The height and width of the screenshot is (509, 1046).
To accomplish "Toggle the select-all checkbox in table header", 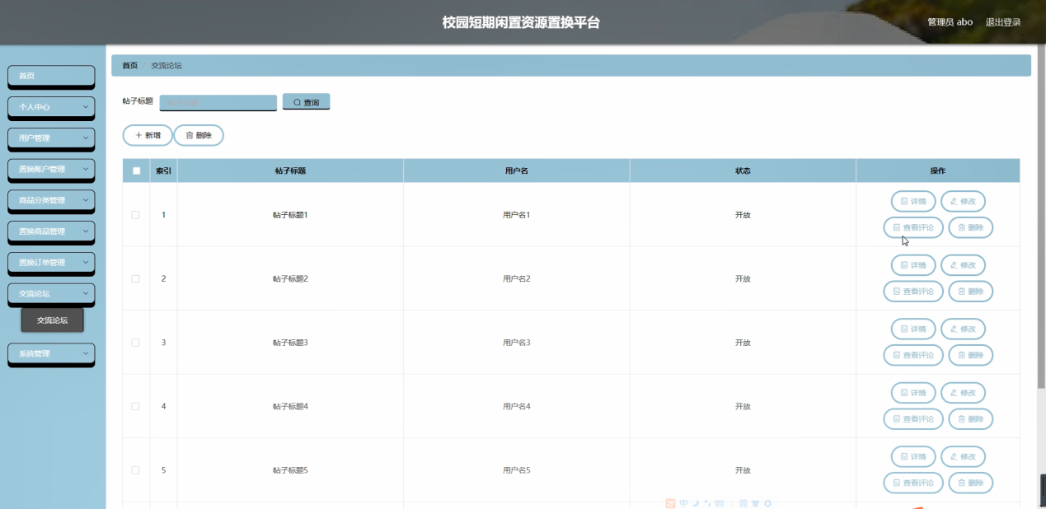I will [136, 170].
